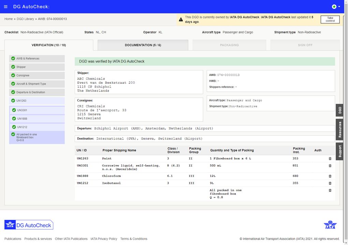Click the IATA logo in footer

click(330, 225)
